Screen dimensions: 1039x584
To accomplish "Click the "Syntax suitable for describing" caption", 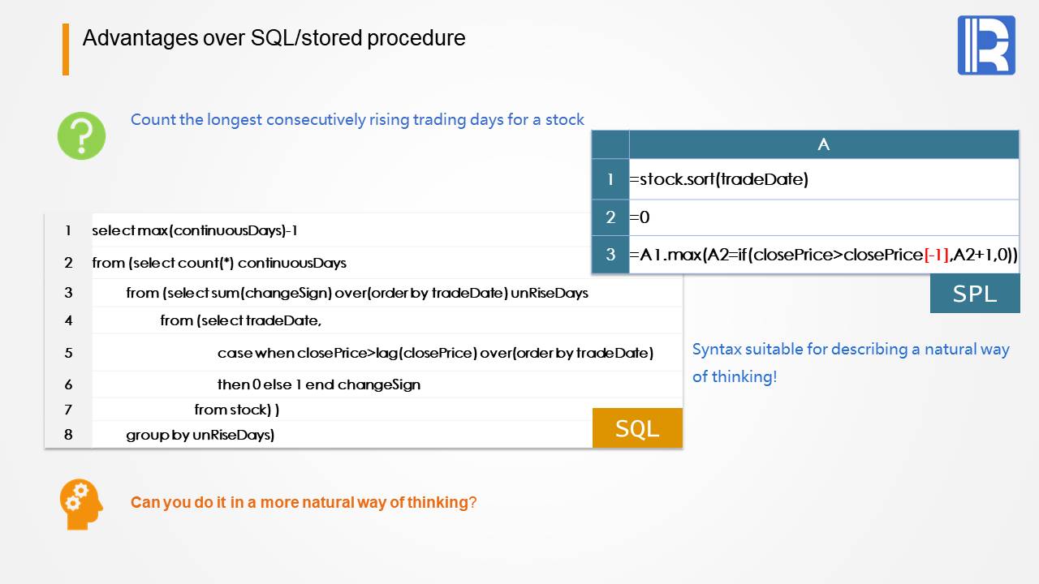I will point(850,350).
